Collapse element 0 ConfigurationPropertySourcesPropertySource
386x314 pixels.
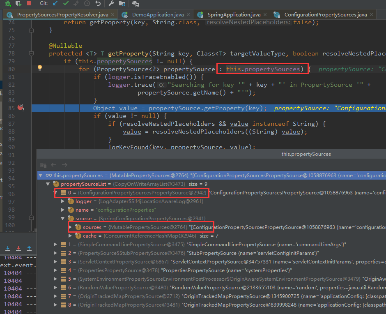click(x=56, y=192)
